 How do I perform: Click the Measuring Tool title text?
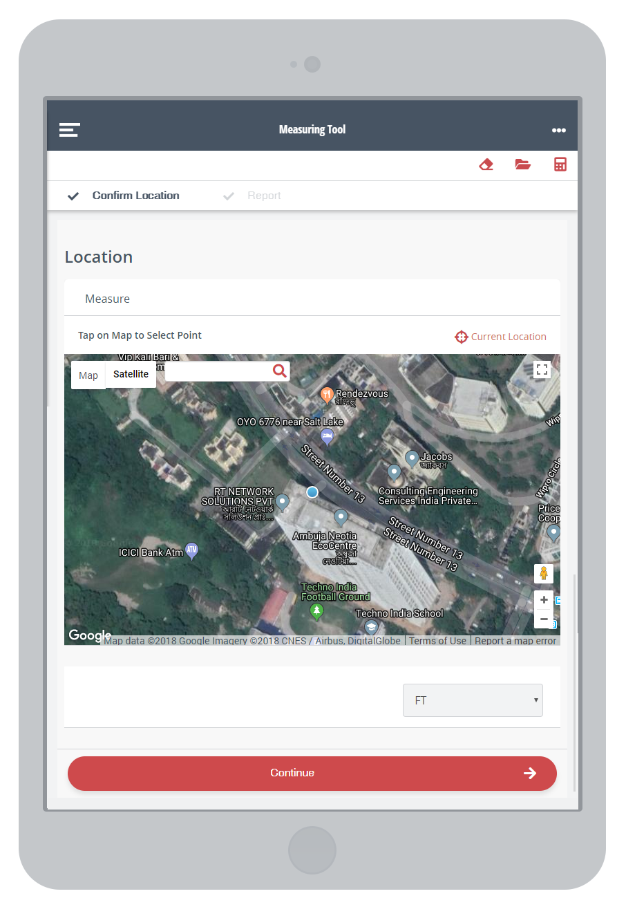click(312, 130)
